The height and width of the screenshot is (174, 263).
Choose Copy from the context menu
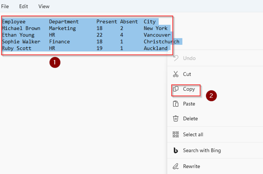[189, 89]
